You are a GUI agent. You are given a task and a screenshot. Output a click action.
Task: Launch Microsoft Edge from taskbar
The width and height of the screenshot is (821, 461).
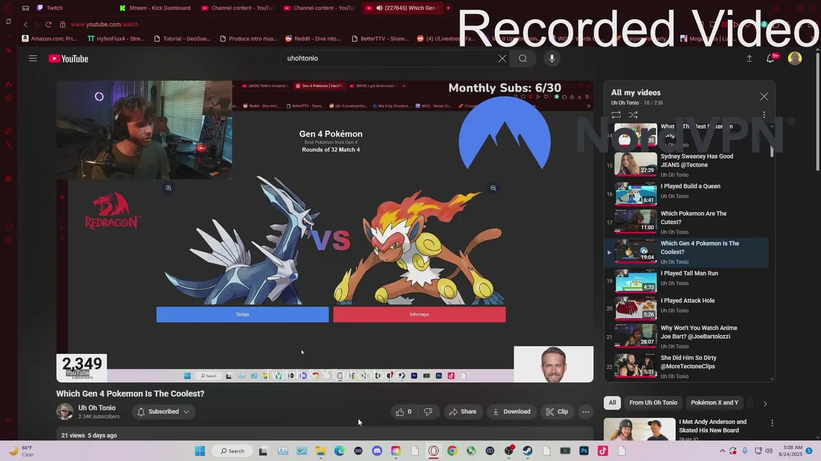[339, 451]
